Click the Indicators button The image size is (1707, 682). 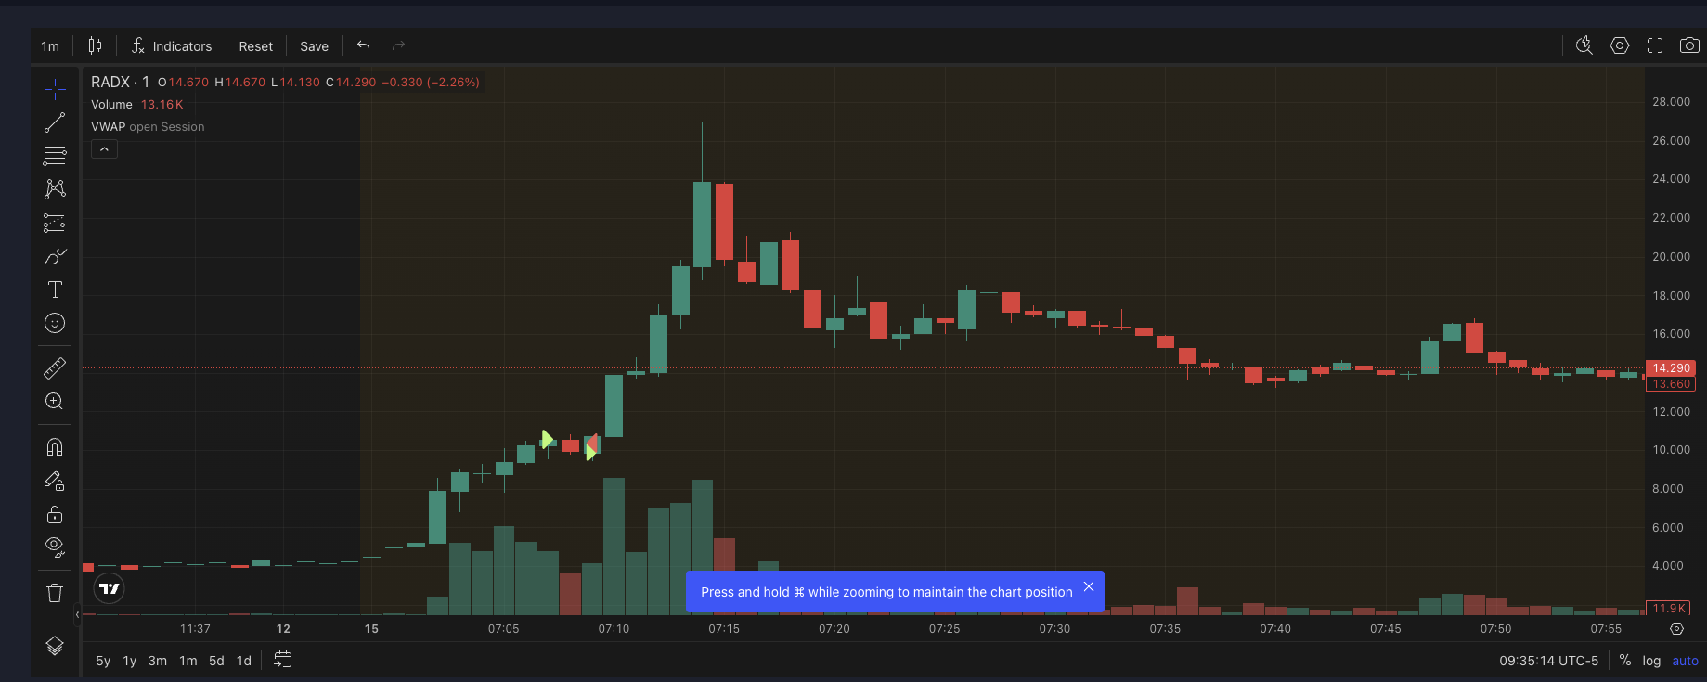click(x=172, y=46)
